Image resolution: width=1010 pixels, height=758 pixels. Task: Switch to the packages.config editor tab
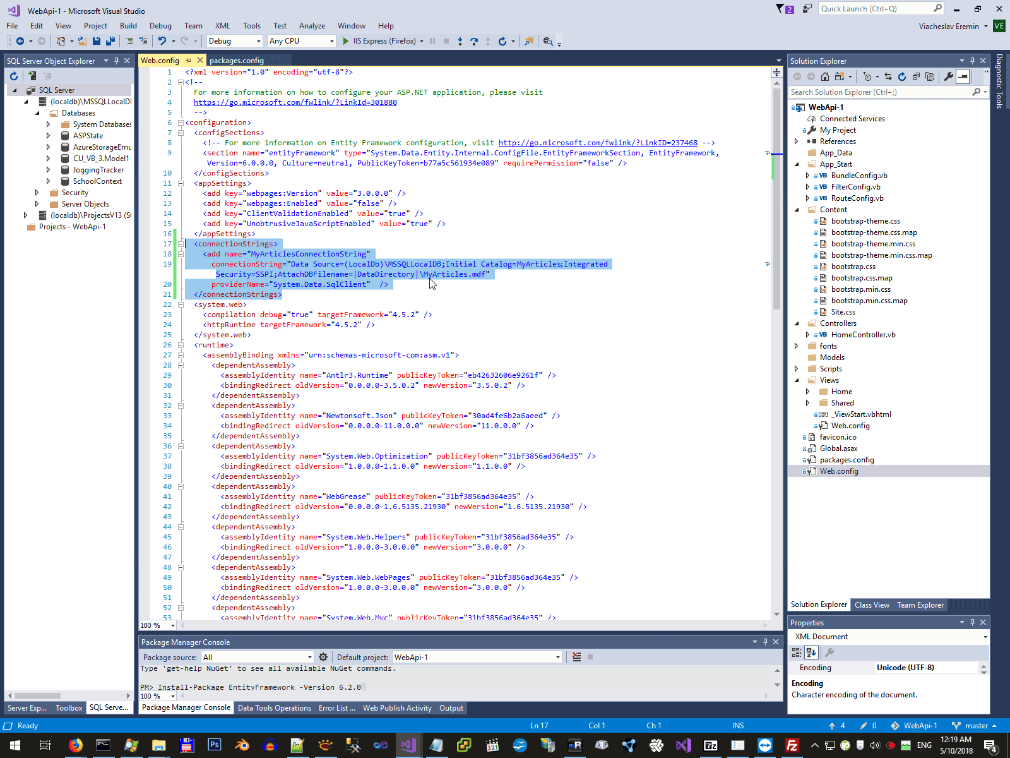237,61
